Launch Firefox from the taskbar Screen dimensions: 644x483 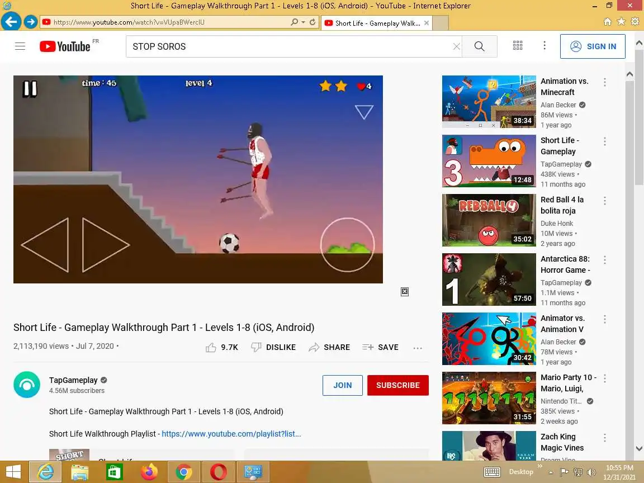(x=149, y=472)
